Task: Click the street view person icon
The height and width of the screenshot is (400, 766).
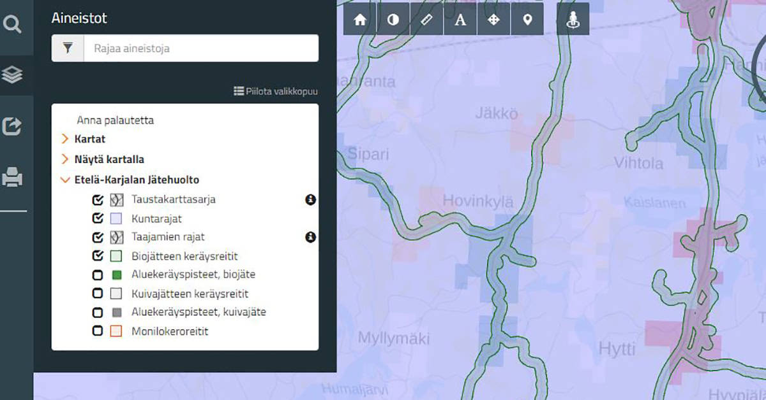Action: pos(573,19)
